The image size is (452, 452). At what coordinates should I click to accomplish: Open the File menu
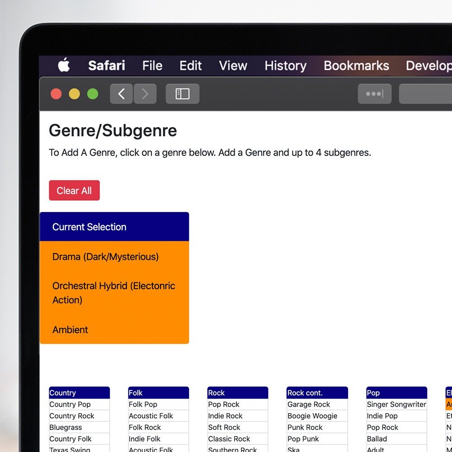tap(152, 66)
